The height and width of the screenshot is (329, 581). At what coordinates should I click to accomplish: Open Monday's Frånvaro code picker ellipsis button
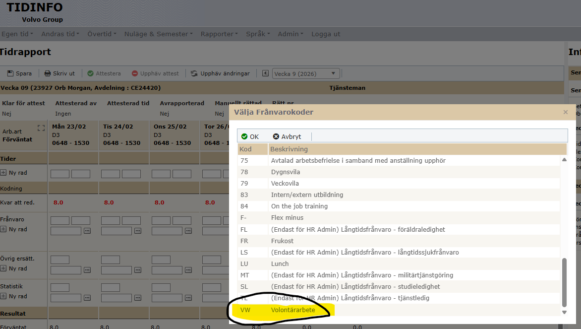pyautogui.click(x=87, y=231)
